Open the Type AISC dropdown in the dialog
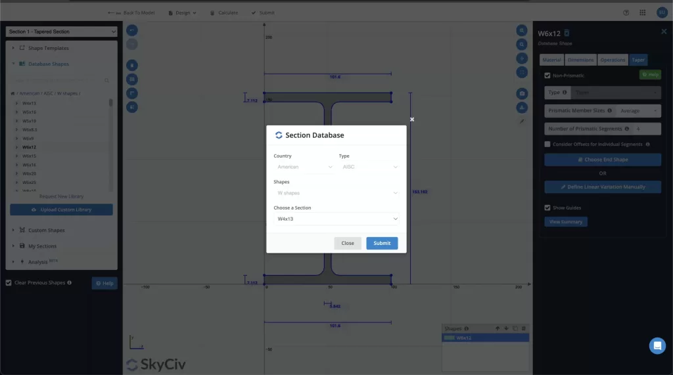Image resolution: width=673 pixels, height=375 pixels. click(369, 167)
